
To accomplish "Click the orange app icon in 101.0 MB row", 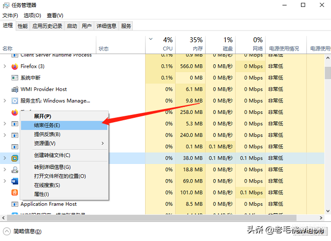I will coord(15,192).
